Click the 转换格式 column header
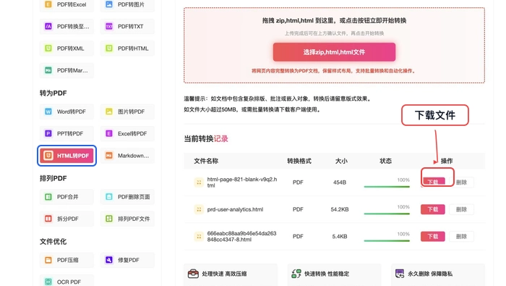The width and height of the screenshot is (506, 286). [x=299, y=161]
